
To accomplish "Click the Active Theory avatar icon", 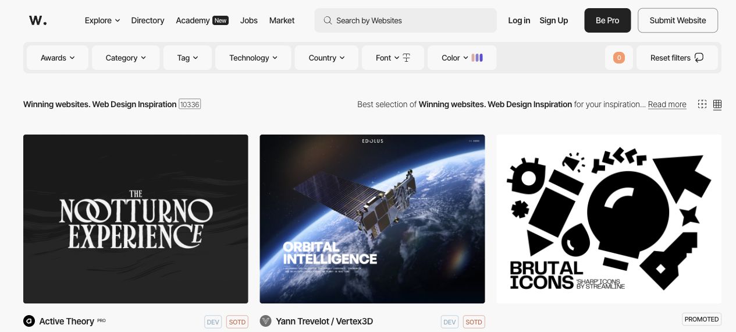I will pos(29,321).
